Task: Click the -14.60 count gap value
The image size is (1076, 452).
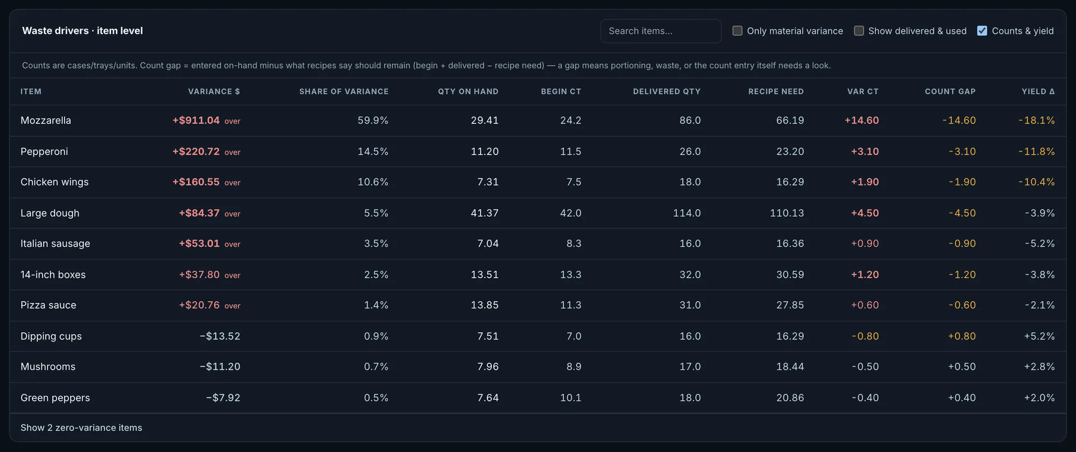Action: (959, 121)
